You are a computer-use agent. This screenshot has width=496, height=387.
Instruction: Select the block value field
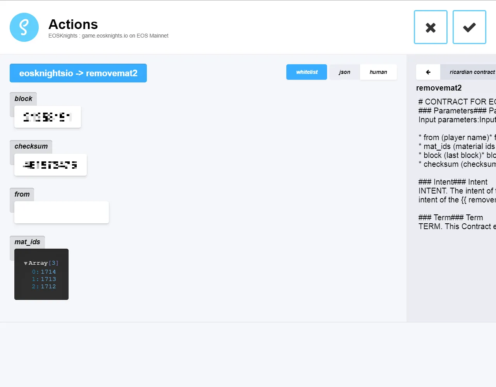pos(48,117)
